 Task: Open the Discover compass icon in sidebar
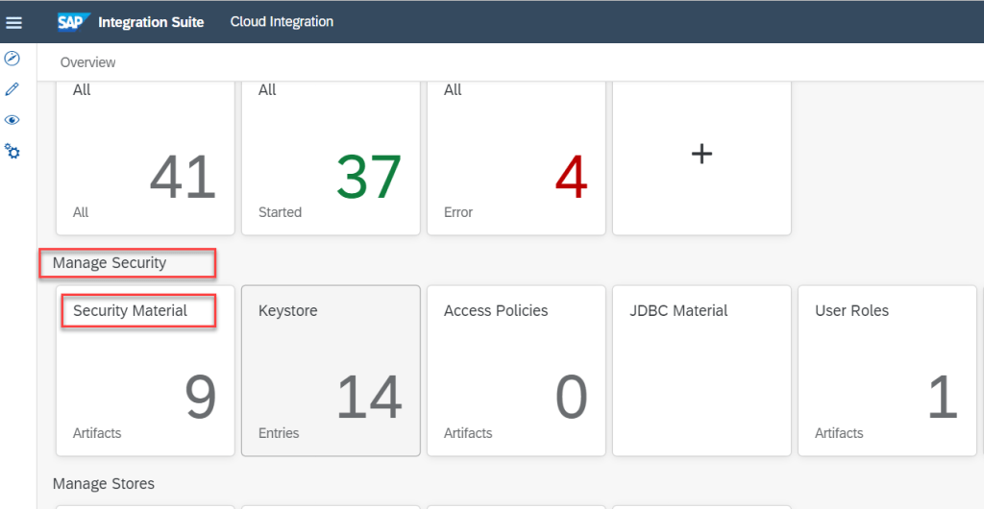tap(12, 59)
